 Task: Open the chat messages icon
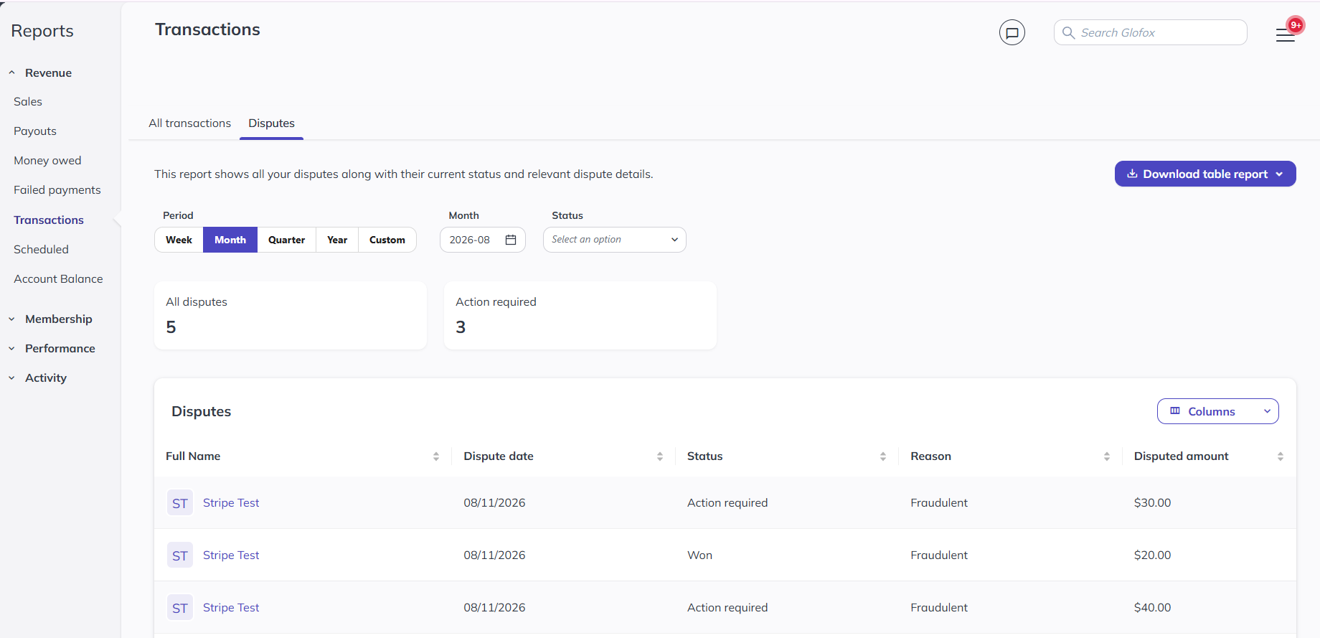1012,32
